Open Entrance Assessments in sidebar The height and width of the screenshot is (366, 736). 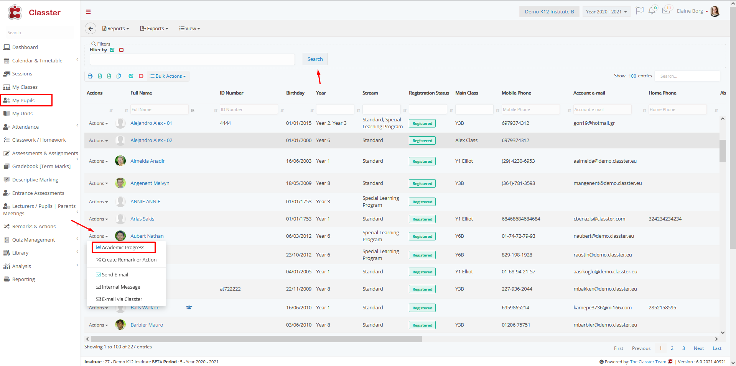click(34, 193)
